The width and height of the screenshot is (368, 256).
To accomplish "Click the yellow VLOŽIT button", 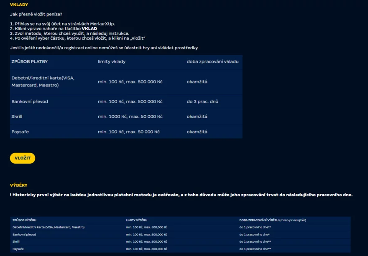I will pos(23,158).
